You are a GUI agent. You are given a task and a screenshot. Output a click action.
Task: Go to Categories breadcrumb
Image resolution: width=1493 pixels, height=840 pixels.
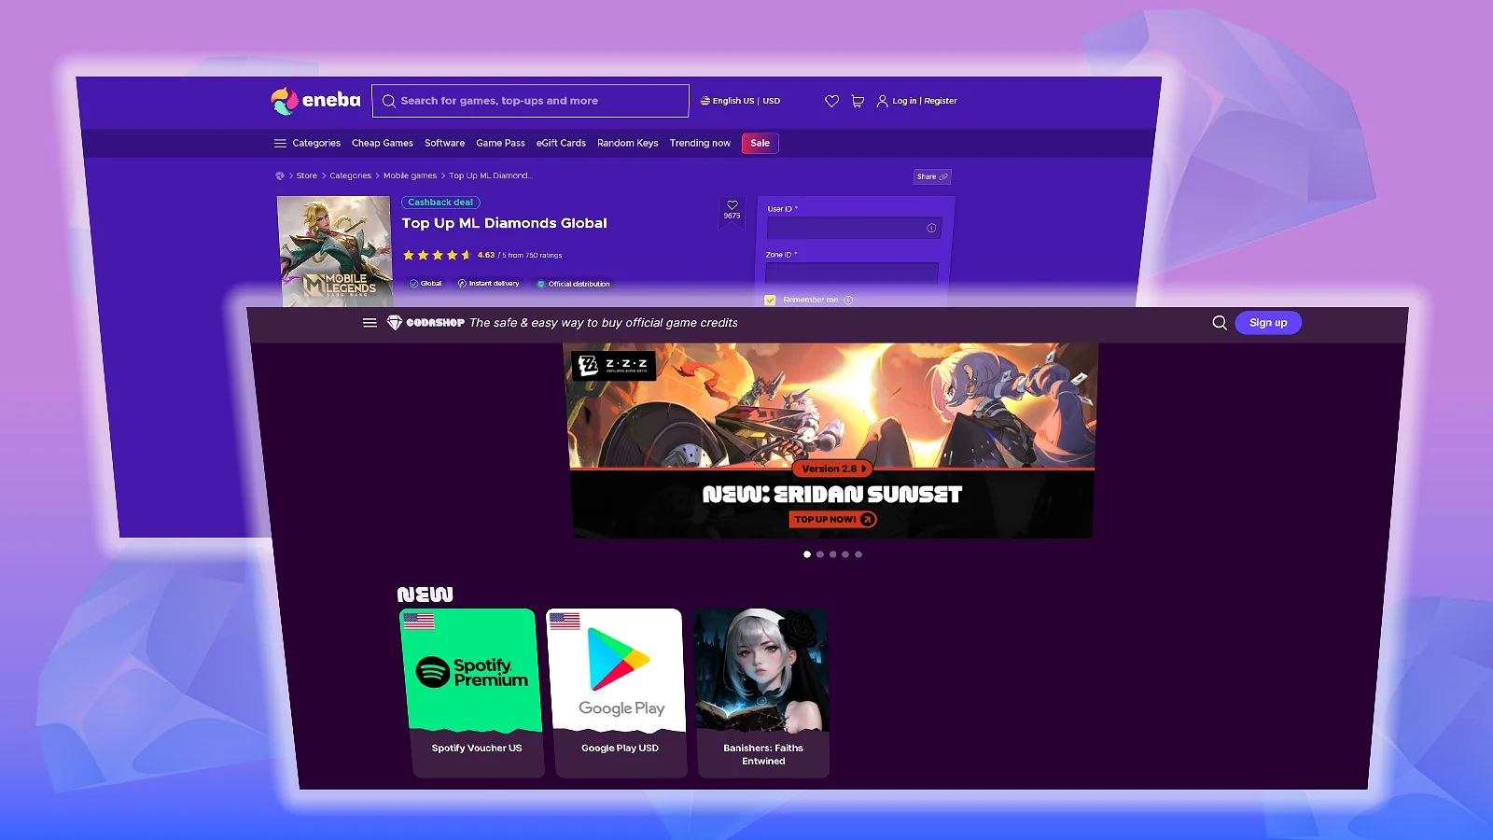(350, 175)
